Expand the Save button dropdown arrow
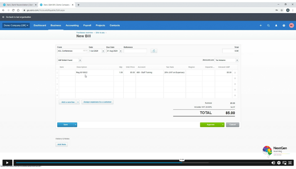Screen dimensions: 296x169 click(x=76, y=124)
